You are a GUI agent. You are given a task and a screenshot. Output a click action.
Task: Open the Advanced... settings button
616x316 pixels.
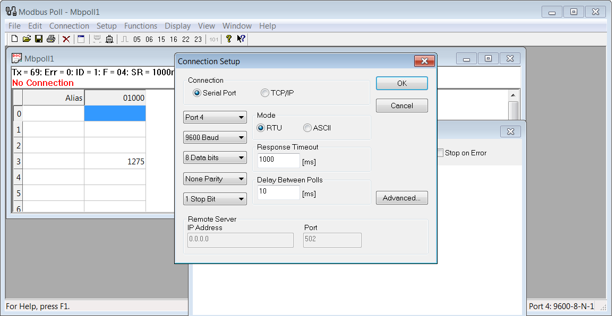(402, 198)
